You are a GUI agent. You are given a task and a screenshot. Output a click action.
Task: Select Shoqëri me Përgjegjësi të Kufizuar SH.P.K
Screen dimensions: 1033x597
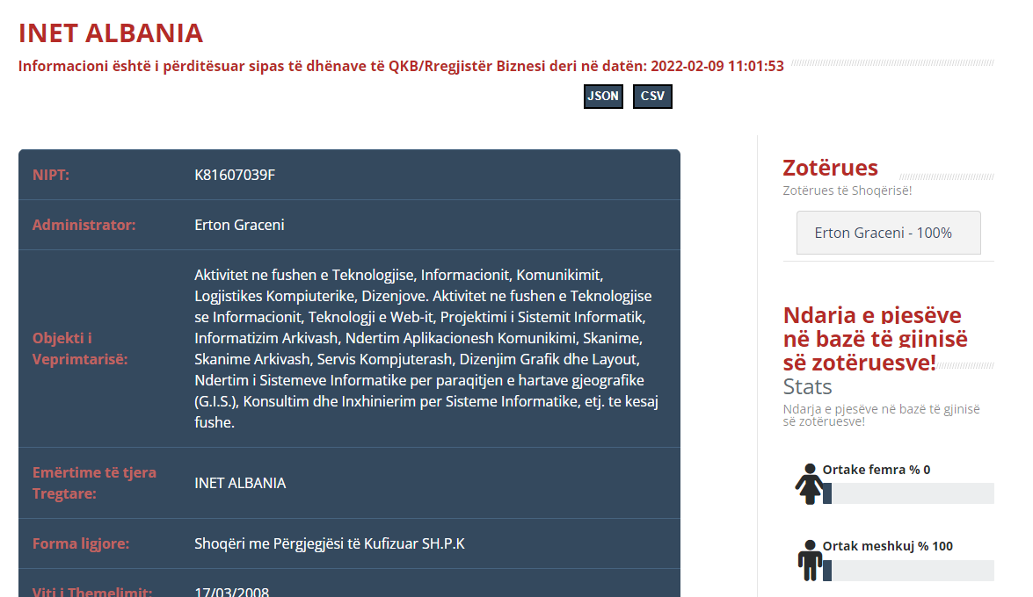330,543
